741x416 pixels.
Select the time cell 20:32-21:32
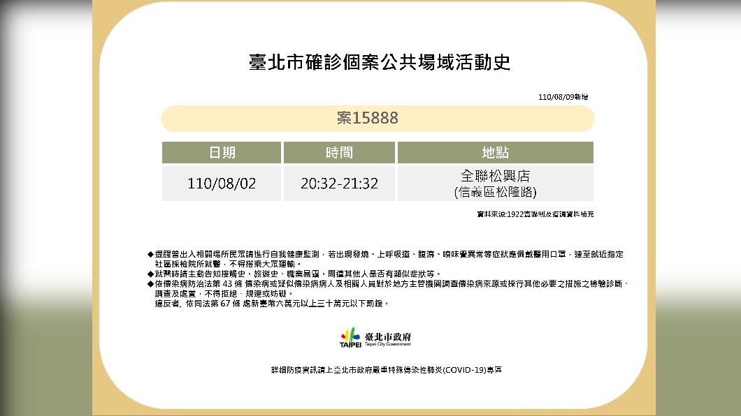[339, 184]
